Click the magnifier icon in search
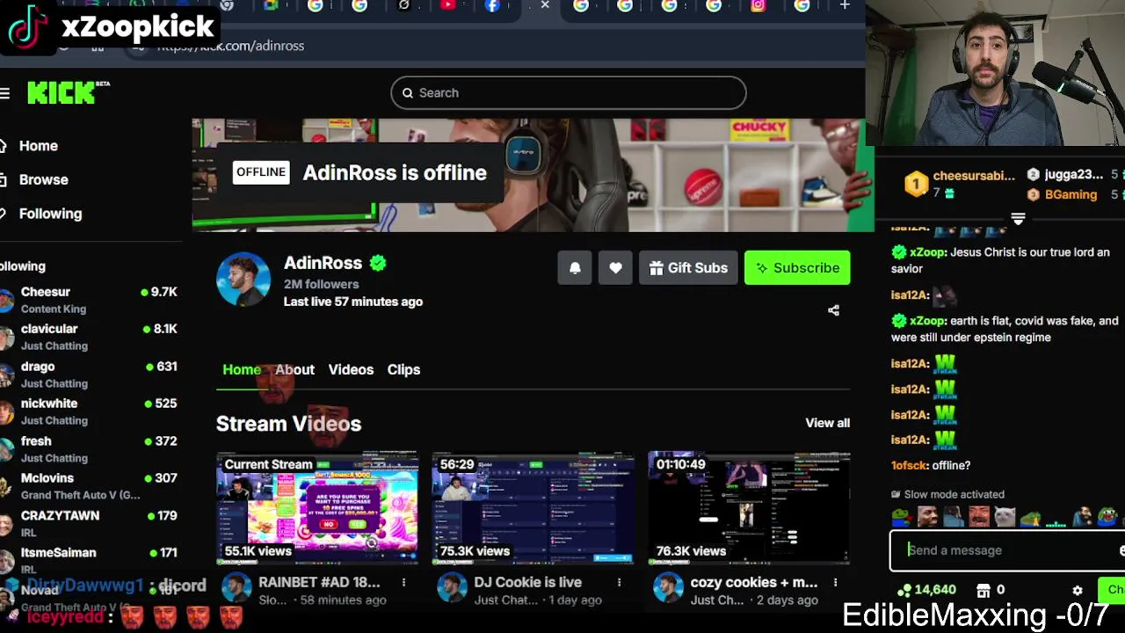This screenshot has height=633, width=1125. pyautogui.click(x=408, y=93)
